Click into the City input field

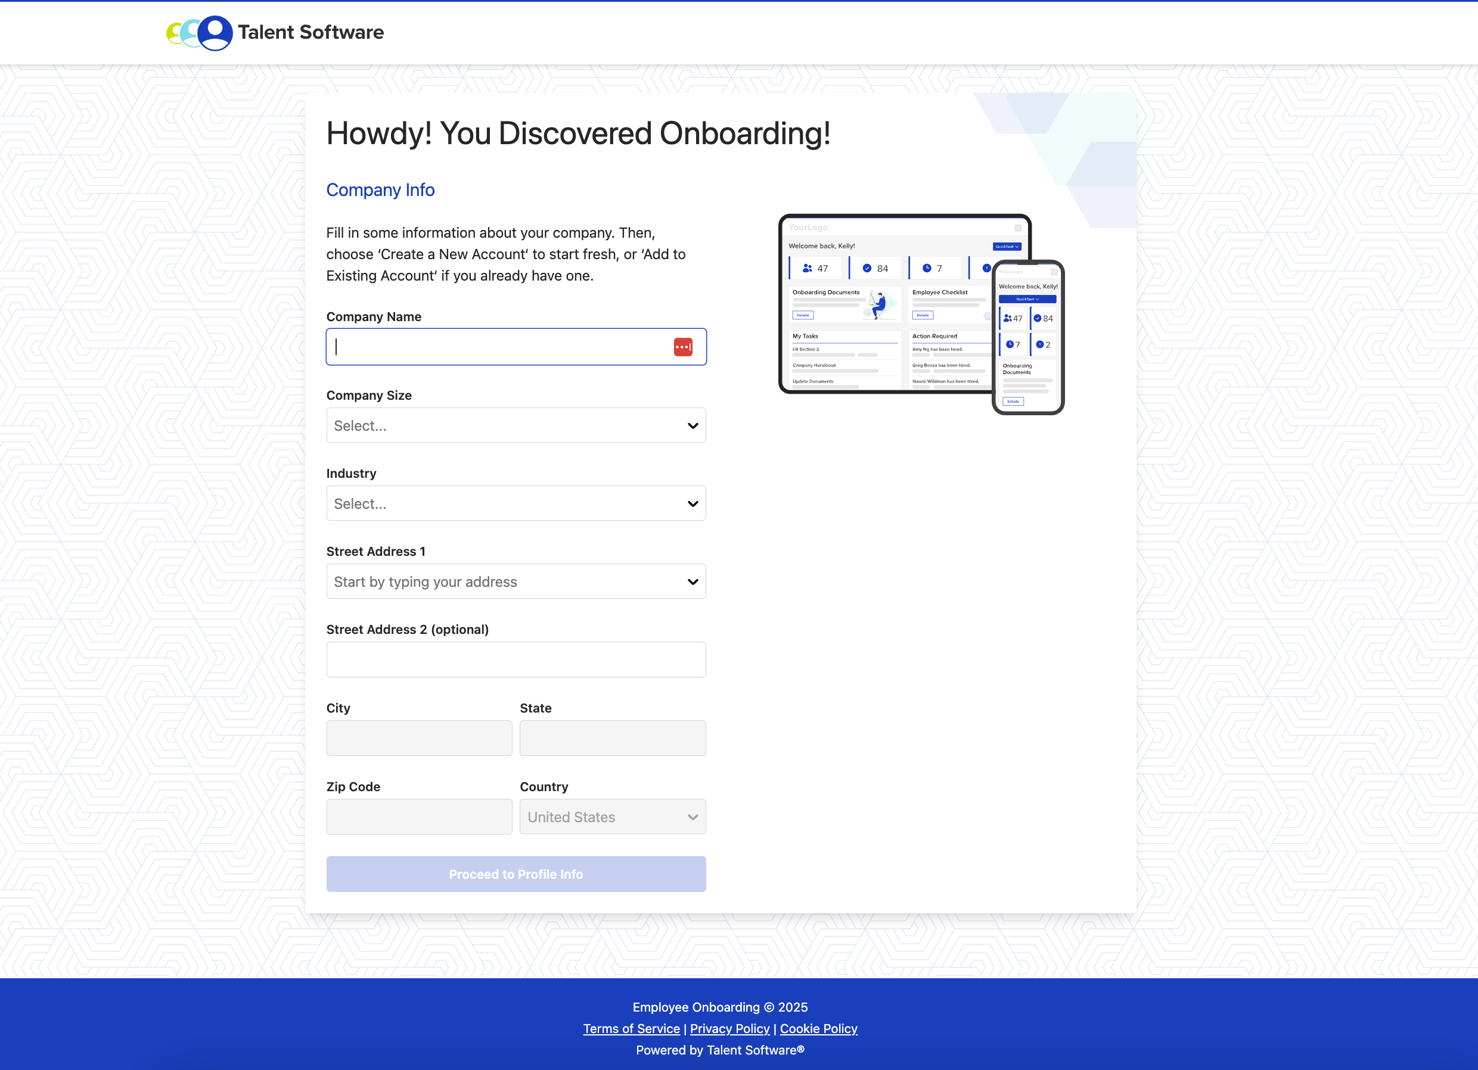pos(419,738)
